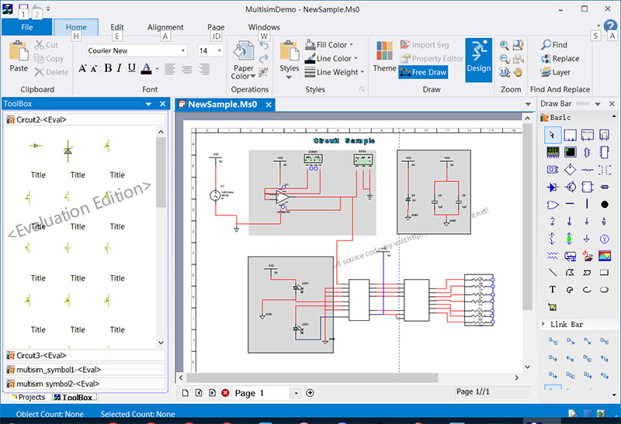Open the Line Color dropdown
This screenshot has height=424, width=621.
pos(356,59)
